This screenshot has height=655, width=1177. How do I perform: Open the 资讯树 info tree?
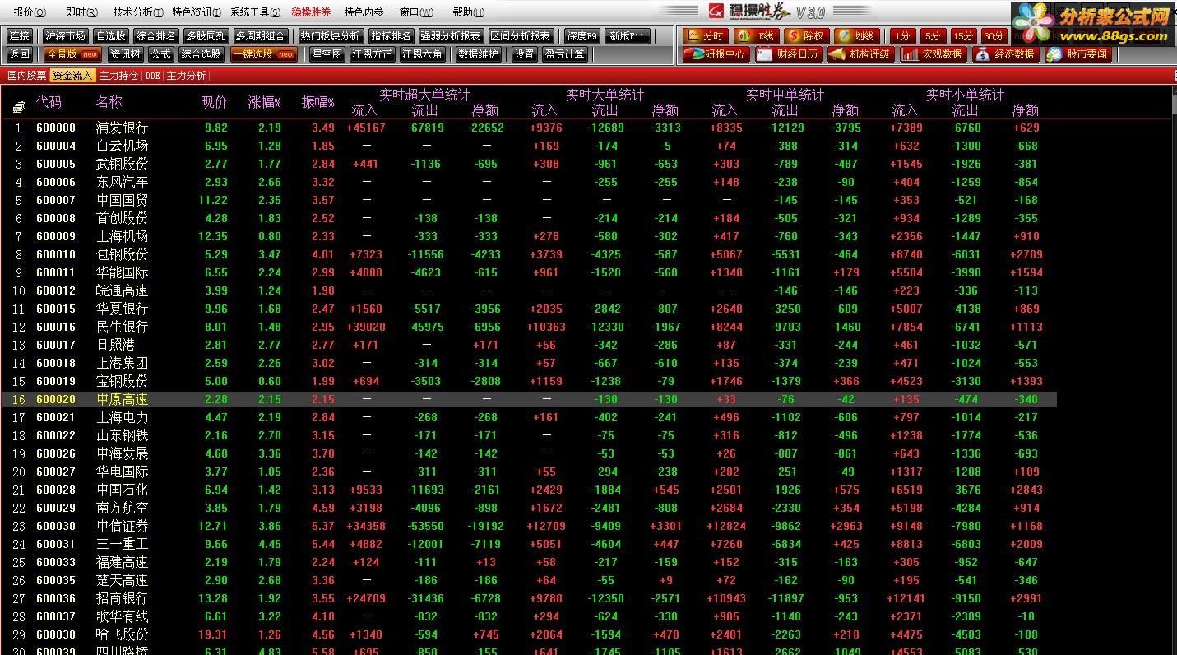[x=126, y=54]
